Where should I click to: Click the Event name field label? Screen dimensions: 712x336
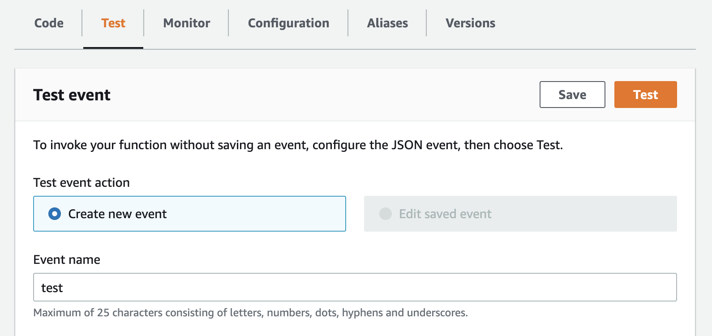coord(67,260)
